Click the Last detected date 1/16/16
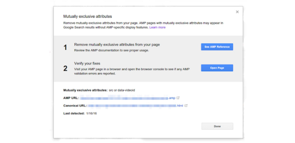Screen dimensions: 295x143 (91, 114)
